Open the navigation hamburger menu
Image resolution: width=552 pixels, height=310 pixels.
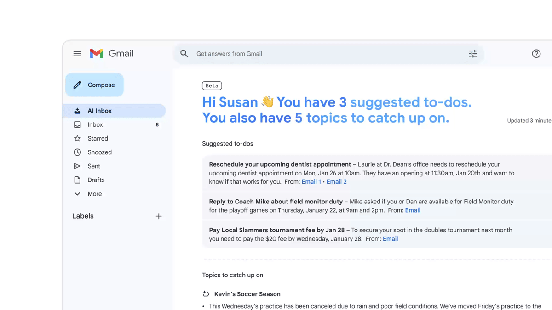coord(77,53)
